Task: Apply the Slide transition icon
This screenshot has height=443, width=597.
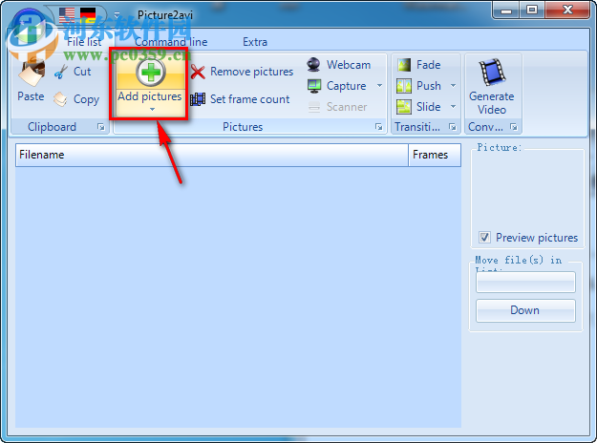Action: point(404,107)
